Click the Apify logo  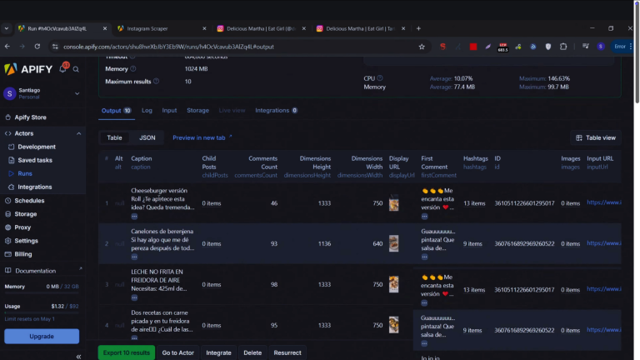pyautogui.click(x=28, y=69)
